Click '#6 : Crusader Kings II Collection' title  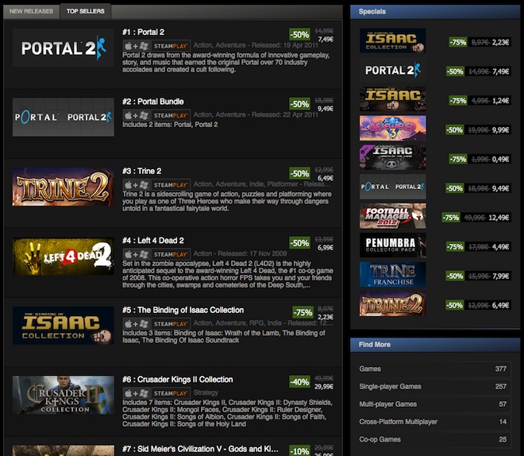178,380
